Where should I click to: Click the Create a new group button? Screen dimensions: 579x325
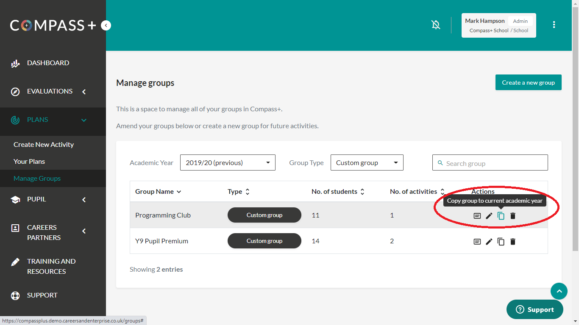click(x=528, y=83)
